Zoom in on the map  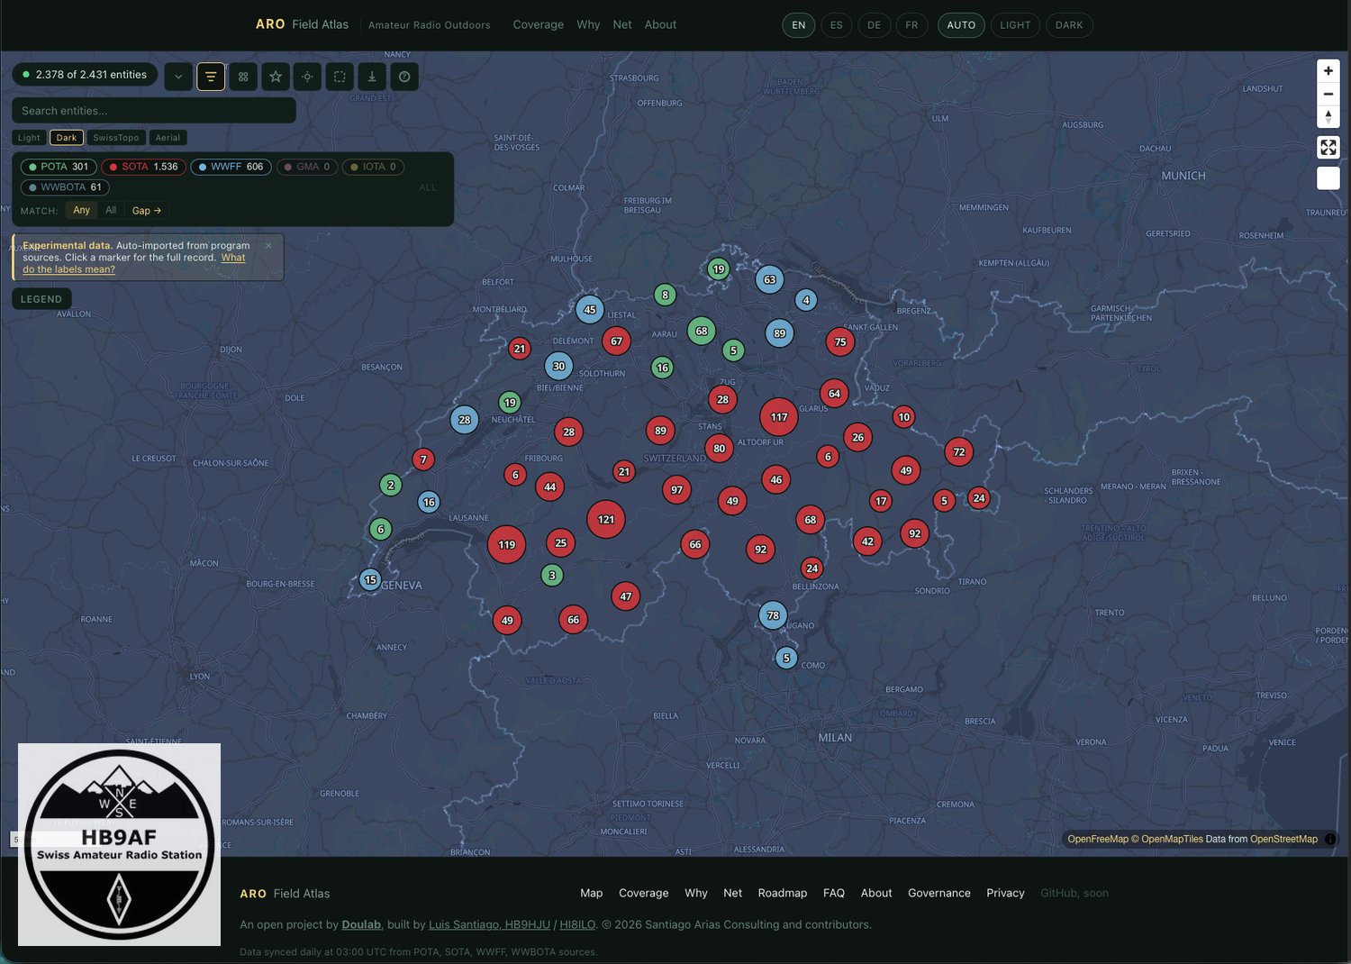coord(1328,71)
